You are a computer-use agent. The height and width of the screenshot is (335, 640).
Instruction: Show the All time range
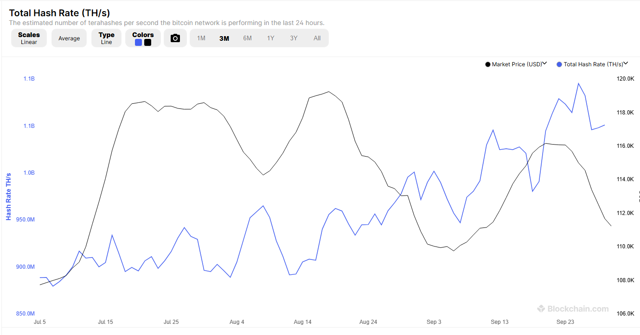pos(317,38)
